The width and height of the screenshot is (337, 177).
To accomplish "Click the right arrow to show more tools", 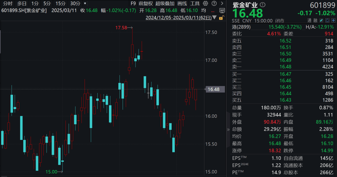I will pos(222,3).
